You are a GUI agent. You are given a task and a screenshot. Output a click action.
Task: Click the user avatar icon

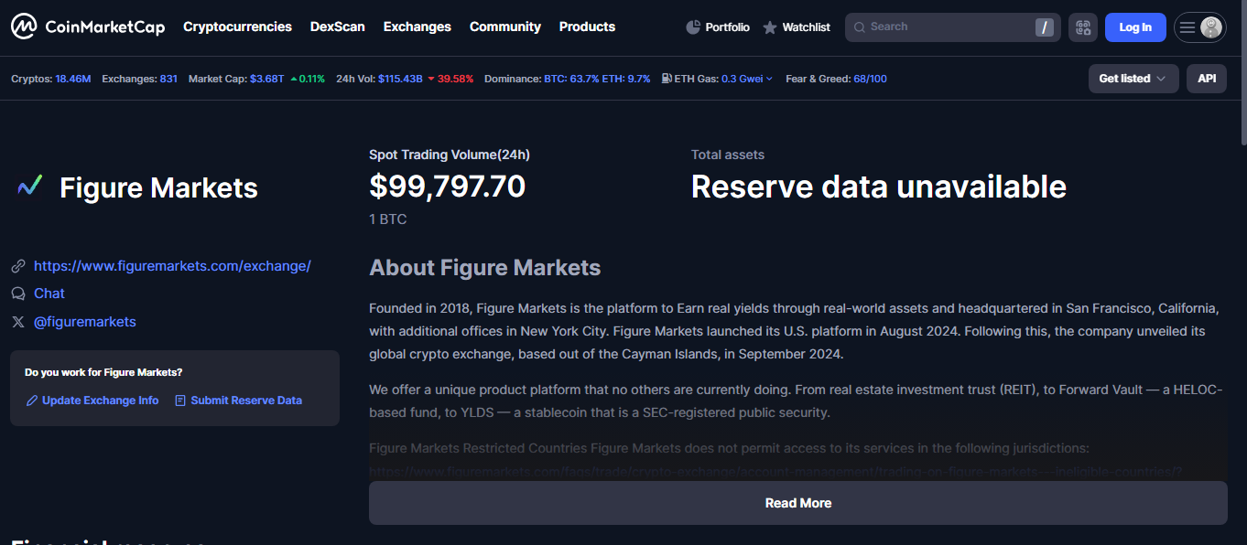point(1211,27)
